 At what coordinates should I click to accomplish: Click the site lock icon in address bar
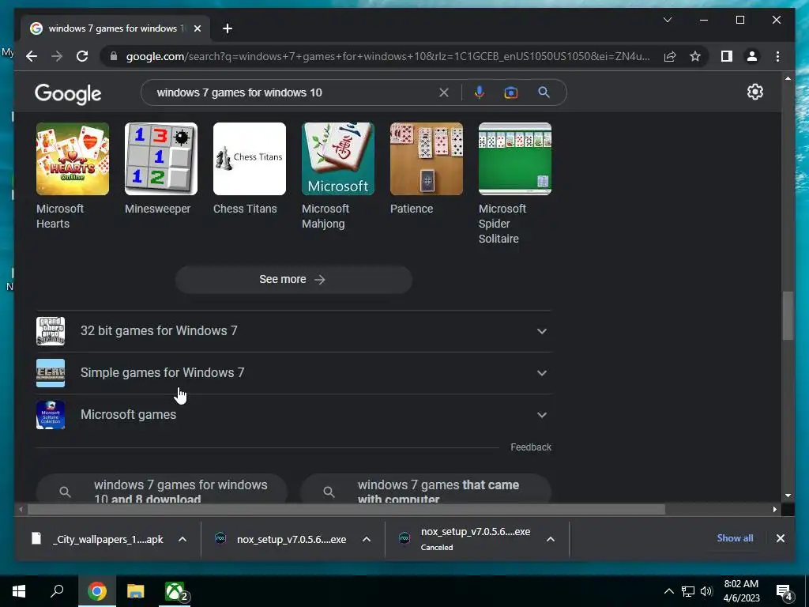tap(114, 56)
